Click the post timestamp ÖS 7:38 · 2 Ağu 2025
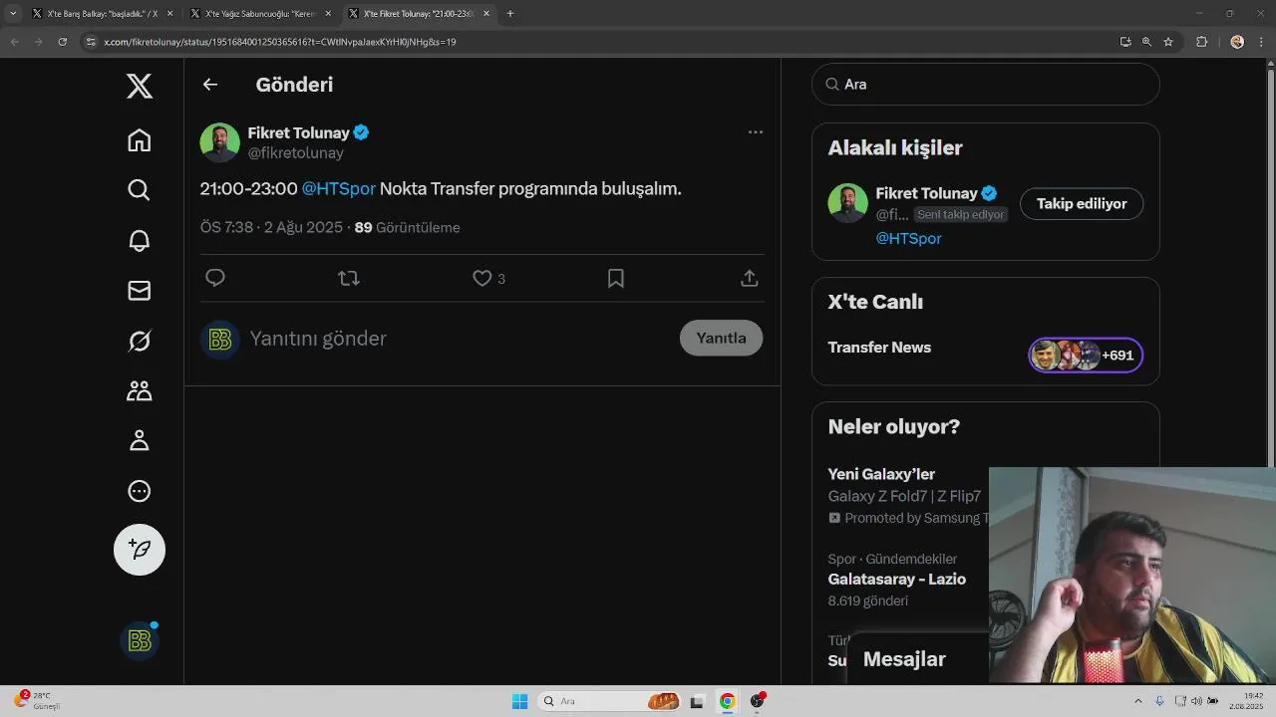1276x717 pixels. [271, 227]
